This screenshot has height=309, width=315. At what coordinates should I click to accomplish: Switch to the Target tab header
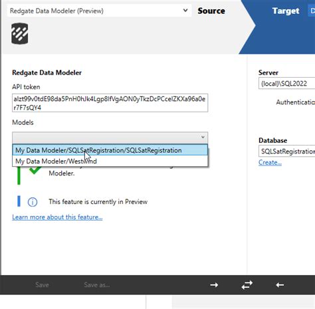pos(286,11)
